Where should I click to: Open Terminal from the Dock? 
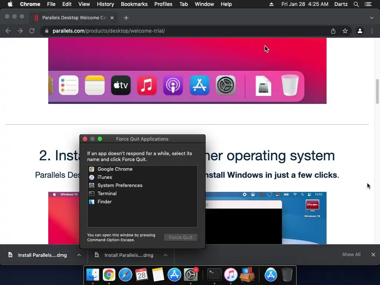pos(214,275)
